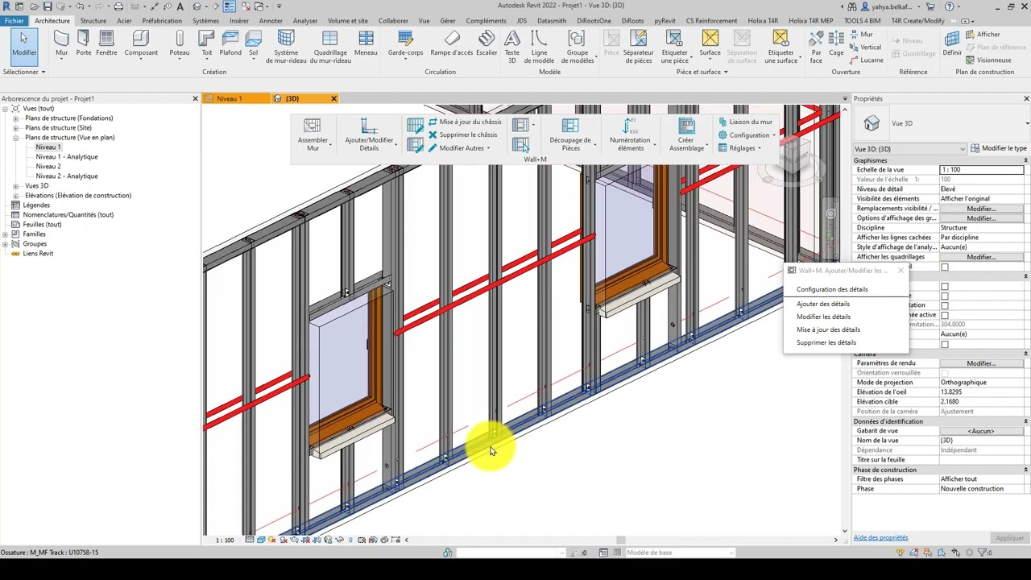Open the Vue 3D: {3D} dropdown
Viewport: 1031px width, 580px height.
point(910,149)
